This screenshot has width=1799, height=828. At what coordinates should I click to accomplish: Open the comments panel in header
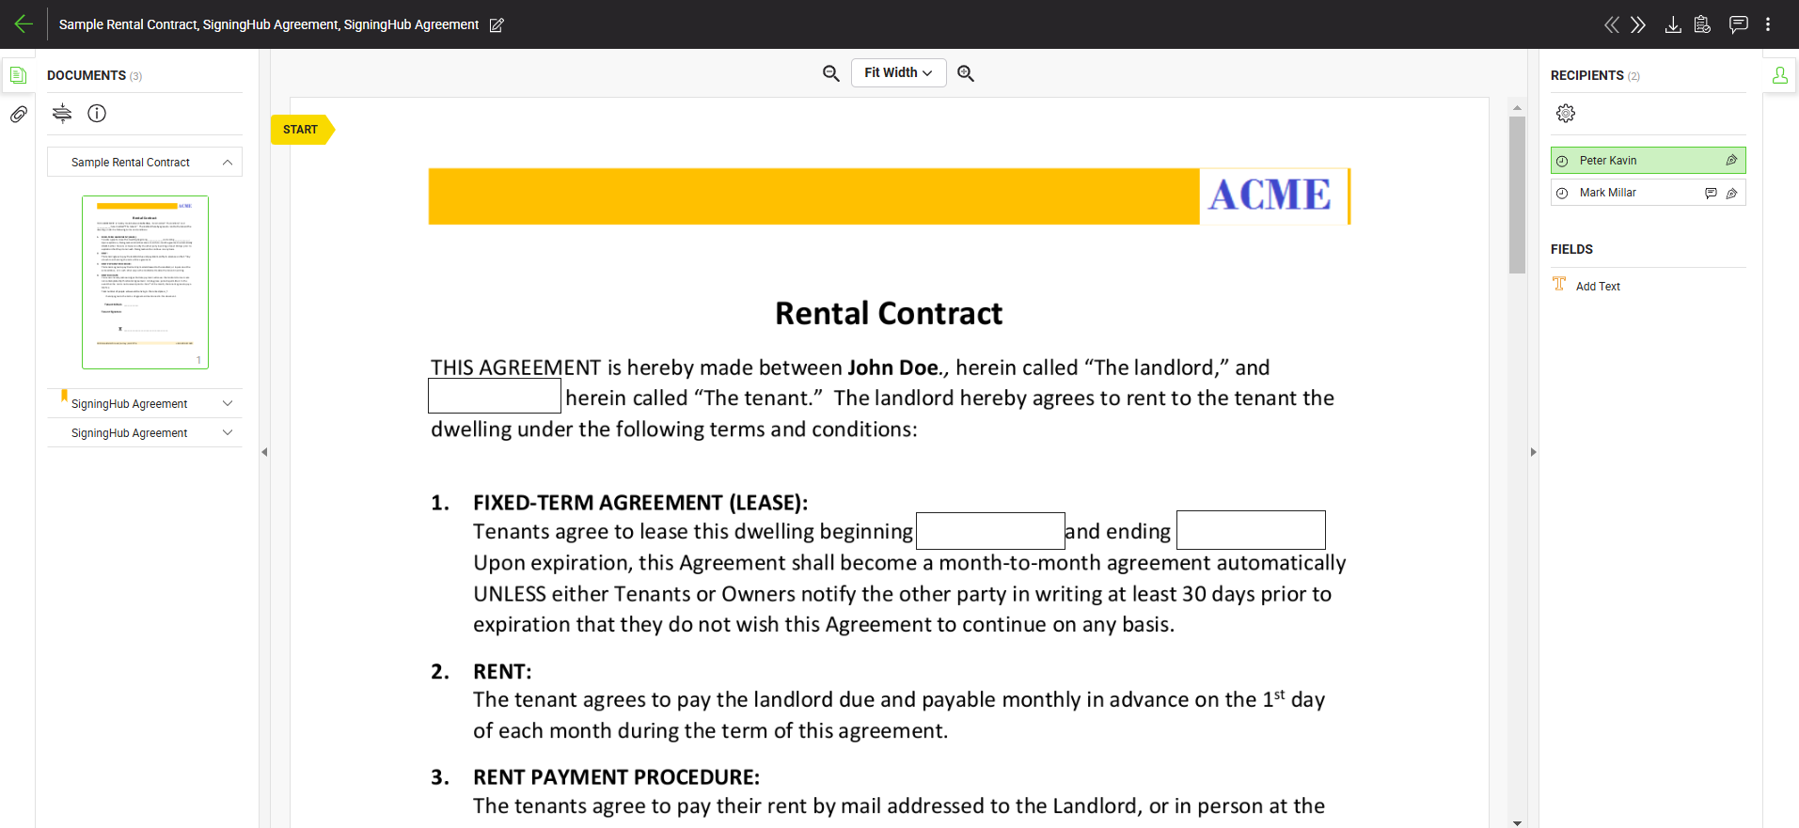pyautogui.click(x=1738, y=24)
